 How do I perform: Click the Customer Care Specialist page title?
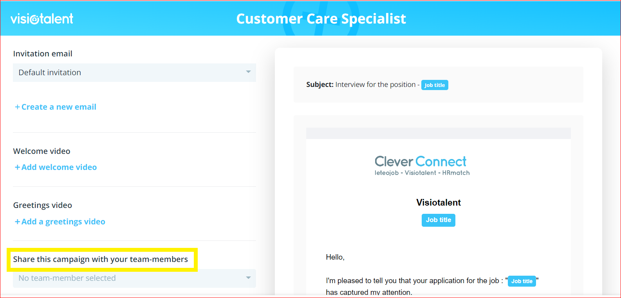[321, 19]
